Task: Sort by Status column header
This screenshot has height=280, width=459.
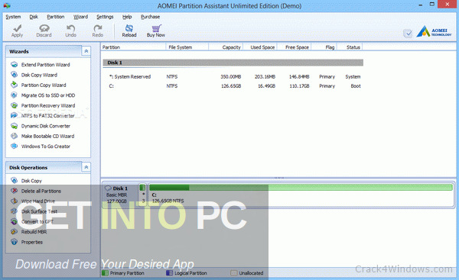Action: click(350, 47)
